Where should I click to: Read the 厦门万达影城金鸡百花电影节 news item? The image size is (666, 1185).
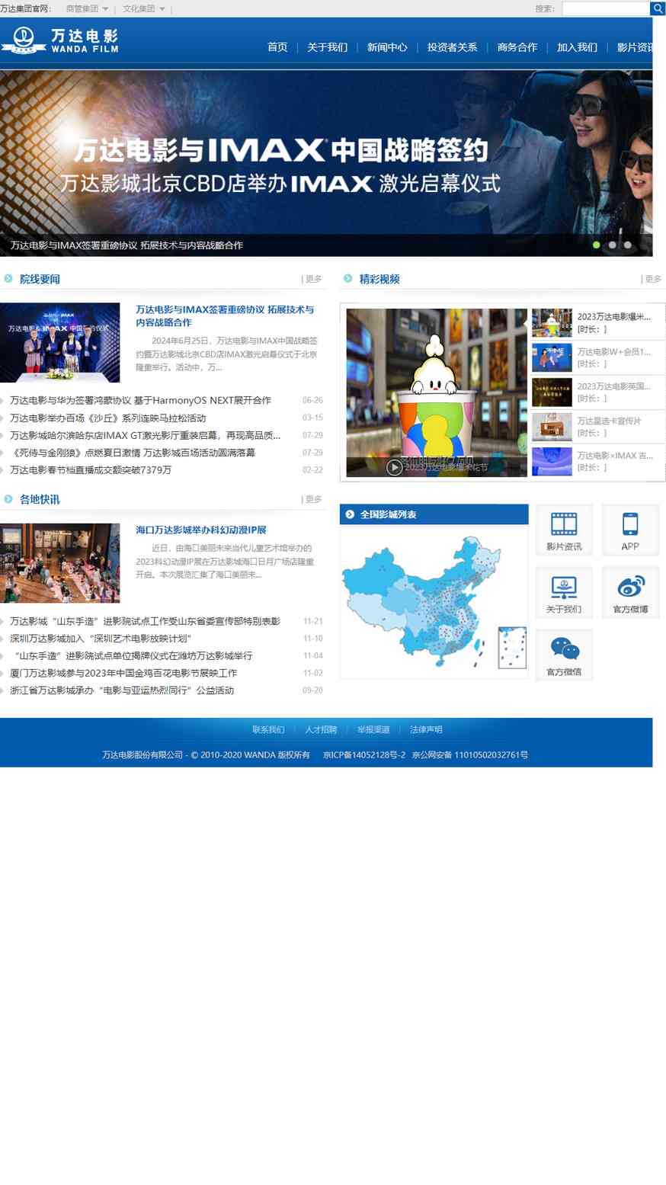click(123, 673)
